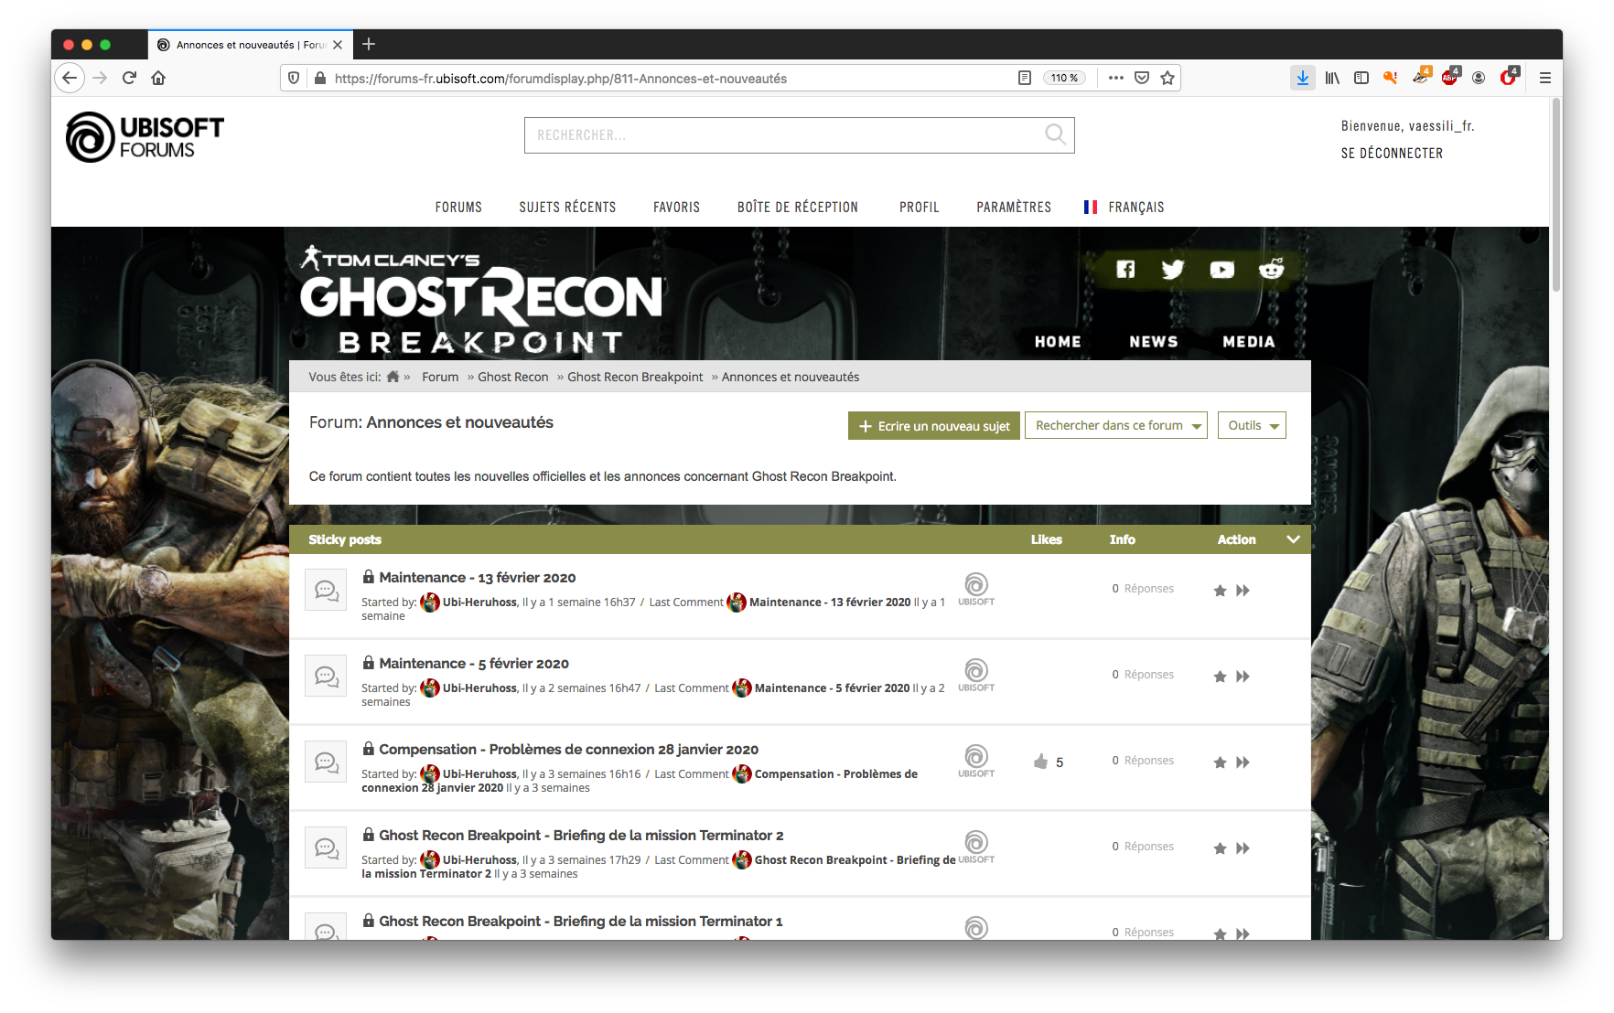Screen dimensions: 1614x1013
Task: Jump to last post of Terminator 2 briefing
Action: pos(1243,848)
